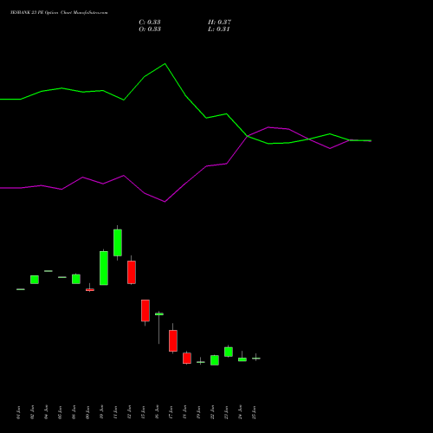Click the close value 'C: 0.33'
The height and width of the screenshot is (433, 433).
tap(150, 23)
